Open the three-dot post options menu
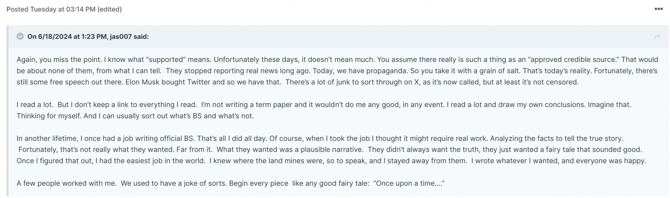This screenshot has height=198, width=670. click(658, 9)
